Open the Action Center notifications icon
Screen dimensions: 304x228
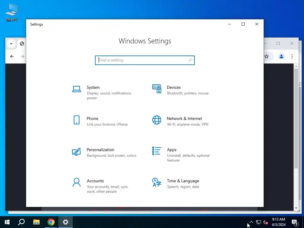tap(295, 222)
